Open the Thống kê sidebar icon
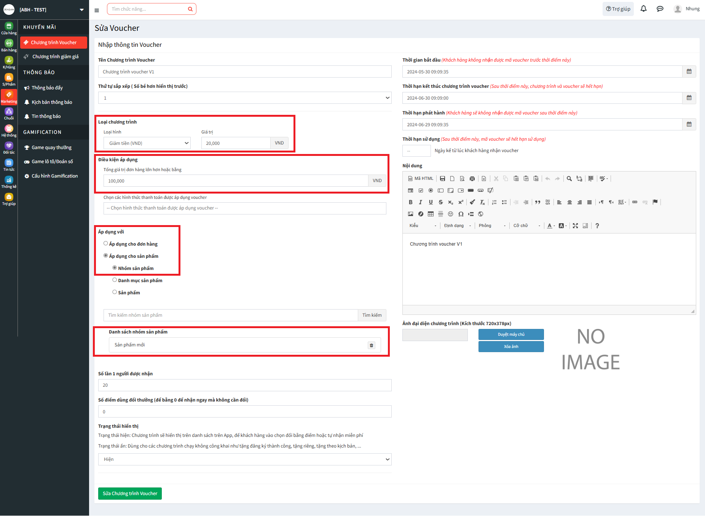Viewport: 705px width, 516px height. 9,182
